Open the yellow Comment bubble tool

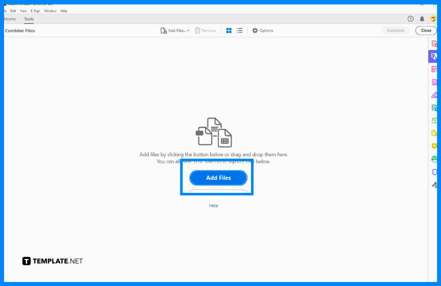(x=434, y=146)
